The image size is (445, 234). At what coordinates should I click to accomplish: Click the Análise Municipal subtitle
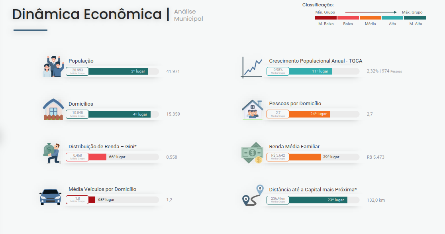click(x=188, y=15)
